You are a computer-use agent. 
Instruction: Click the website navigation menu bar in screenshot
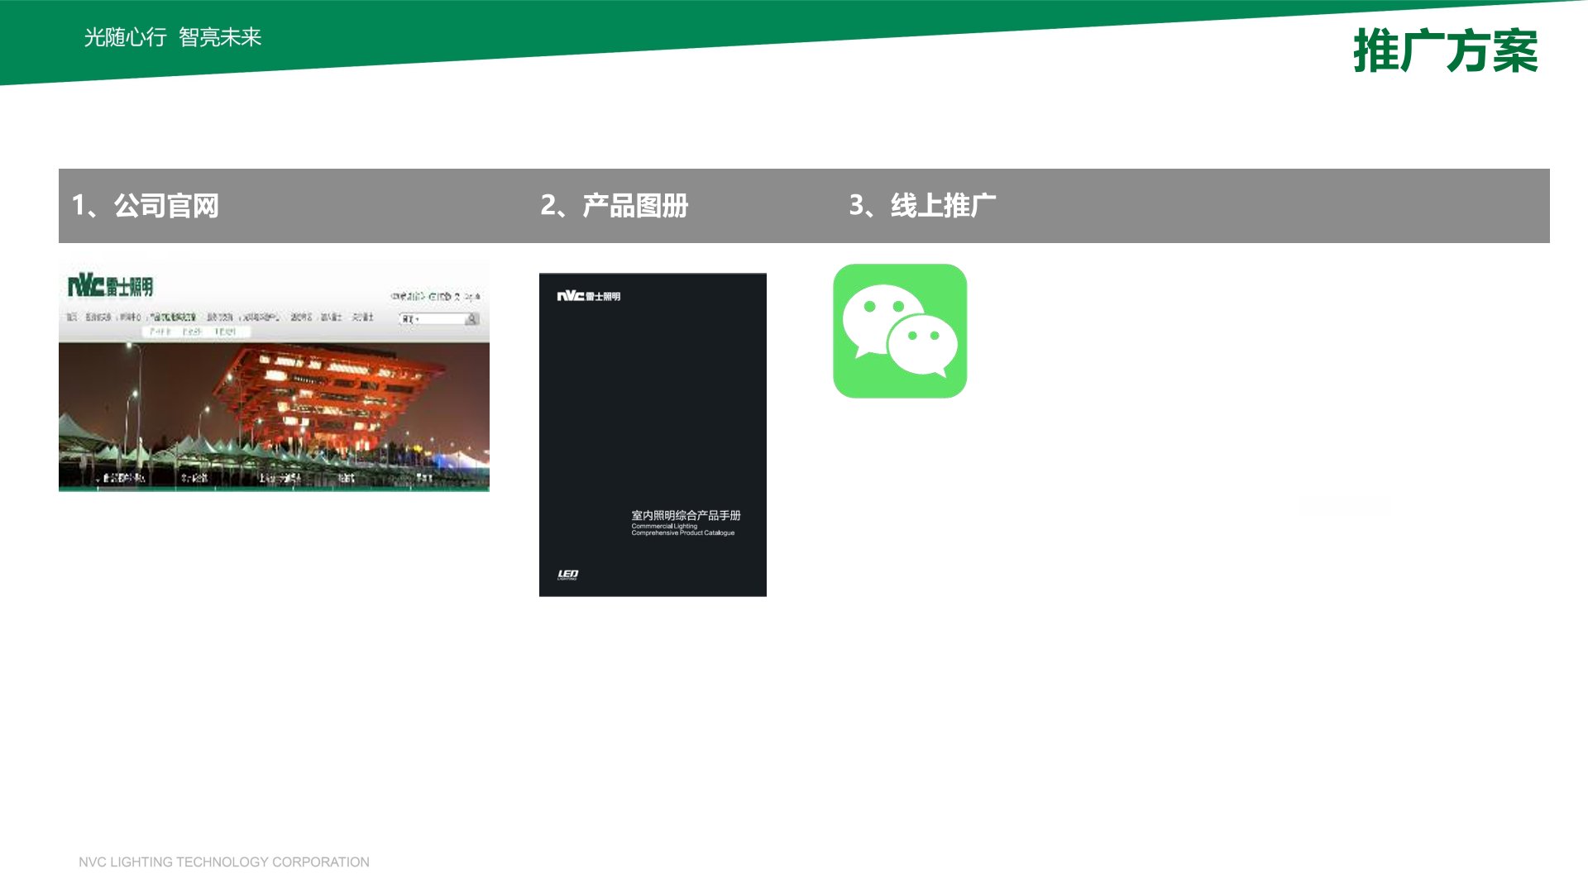pos(220,318)
